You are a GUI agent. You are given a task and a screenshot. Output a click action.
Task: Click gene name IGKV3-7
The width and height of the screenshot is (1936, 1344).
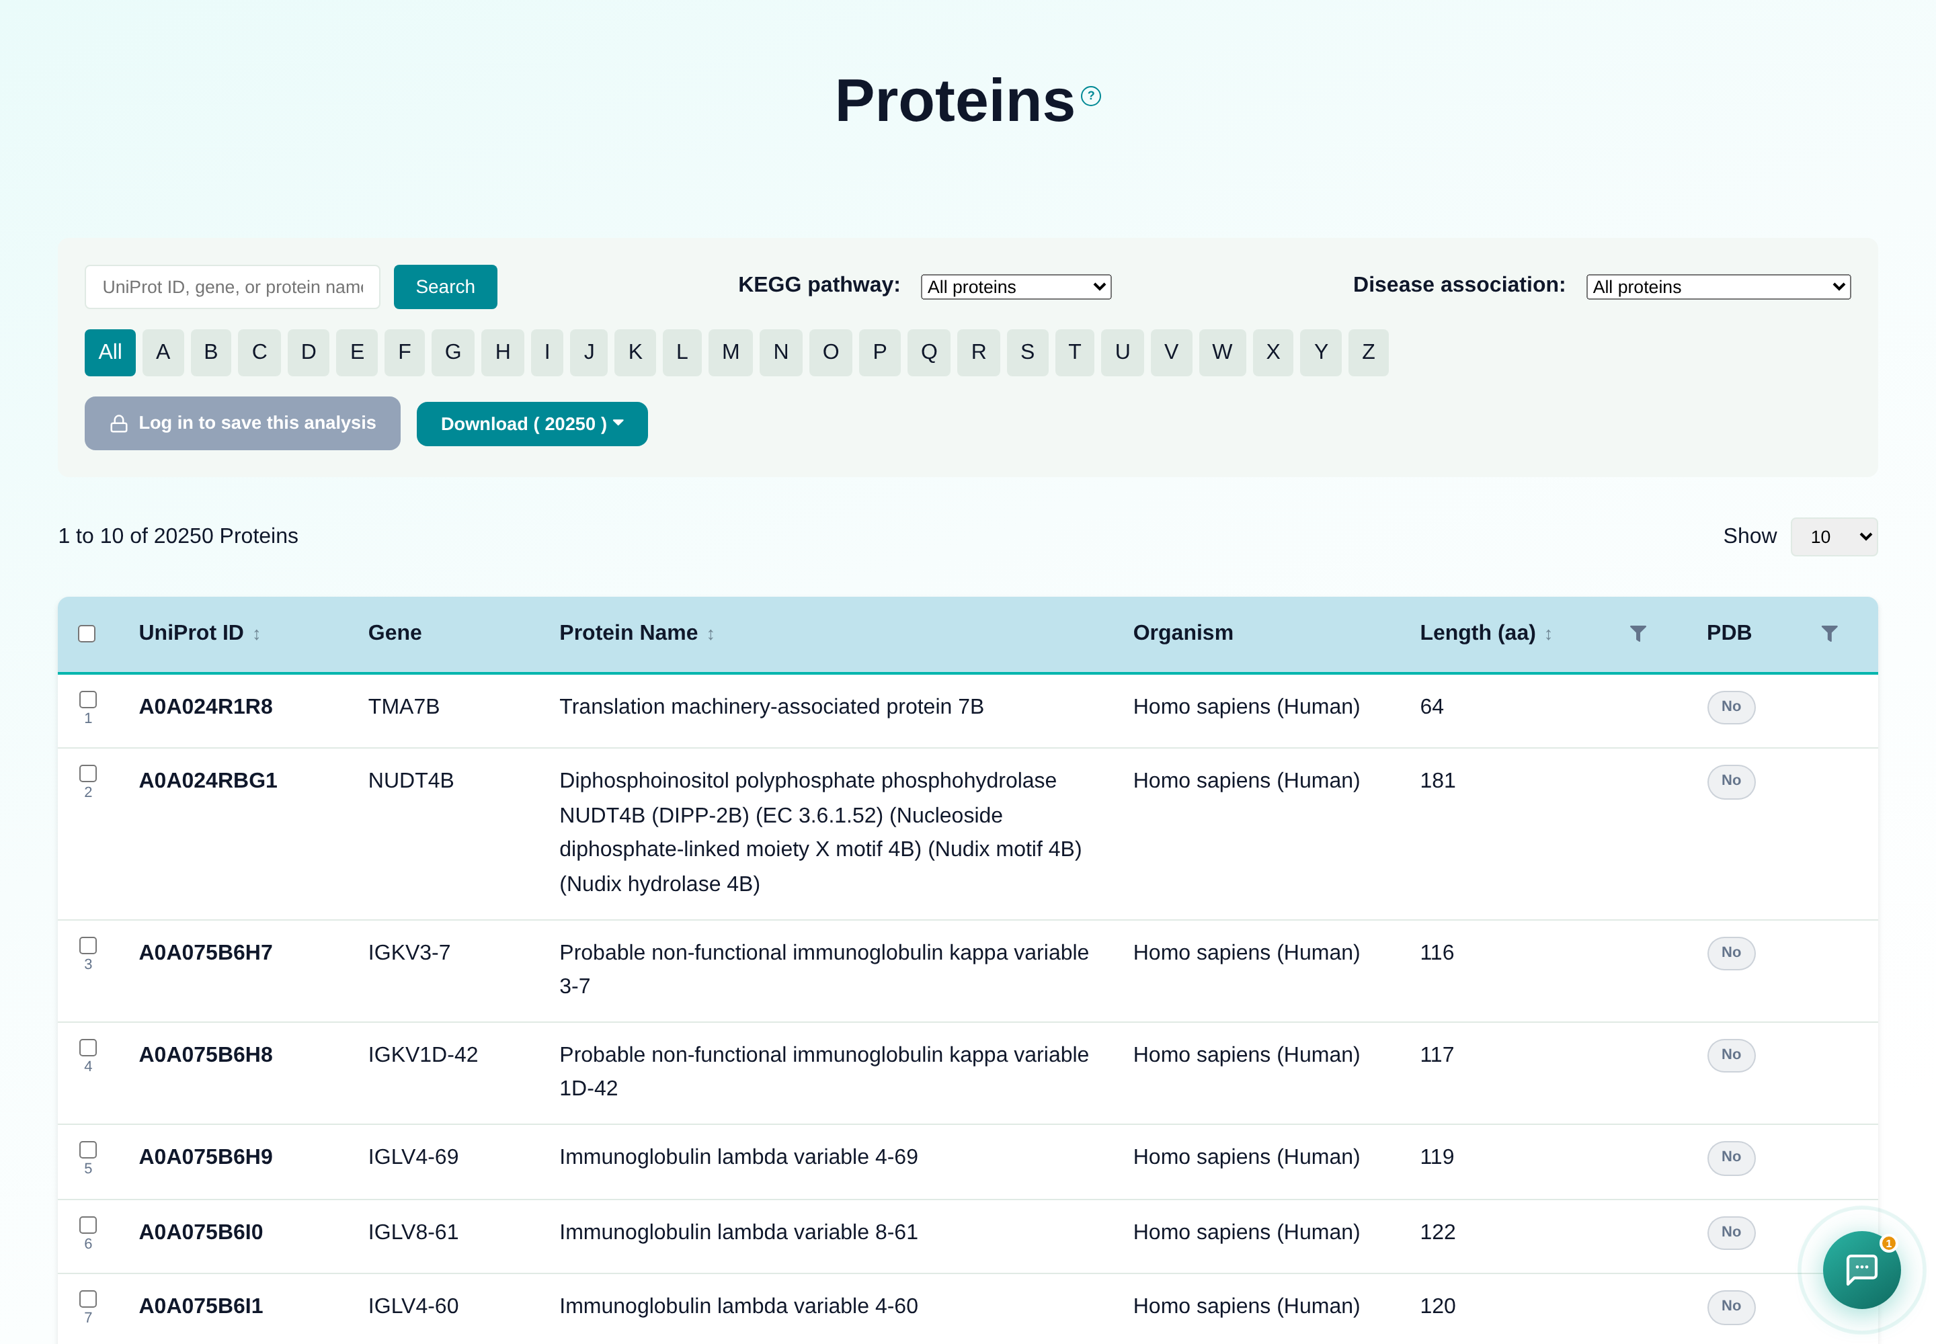click(409, 952)
